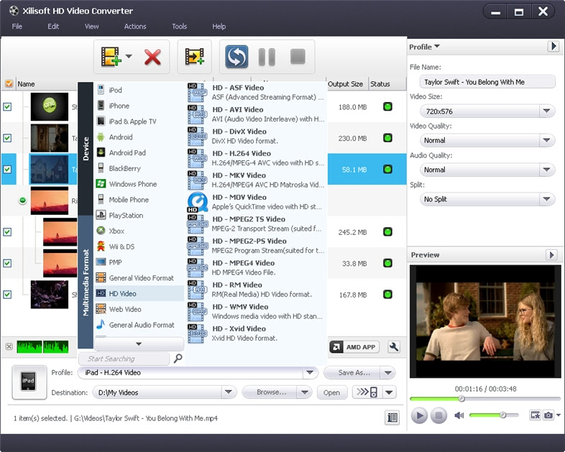The image size is (565, 452).
Task: Select the Xbox device category
Action: (x=139, y=231)
